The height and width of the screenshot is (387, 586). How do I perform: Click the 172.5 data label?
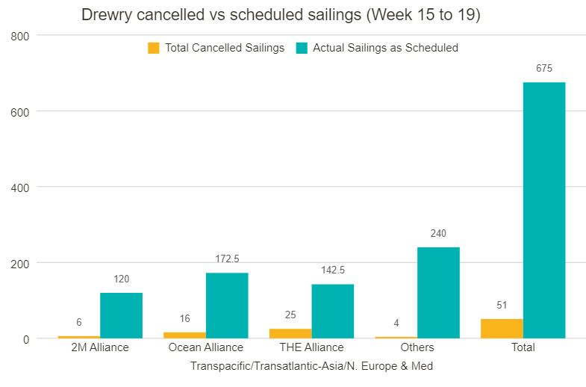(227, 258)
